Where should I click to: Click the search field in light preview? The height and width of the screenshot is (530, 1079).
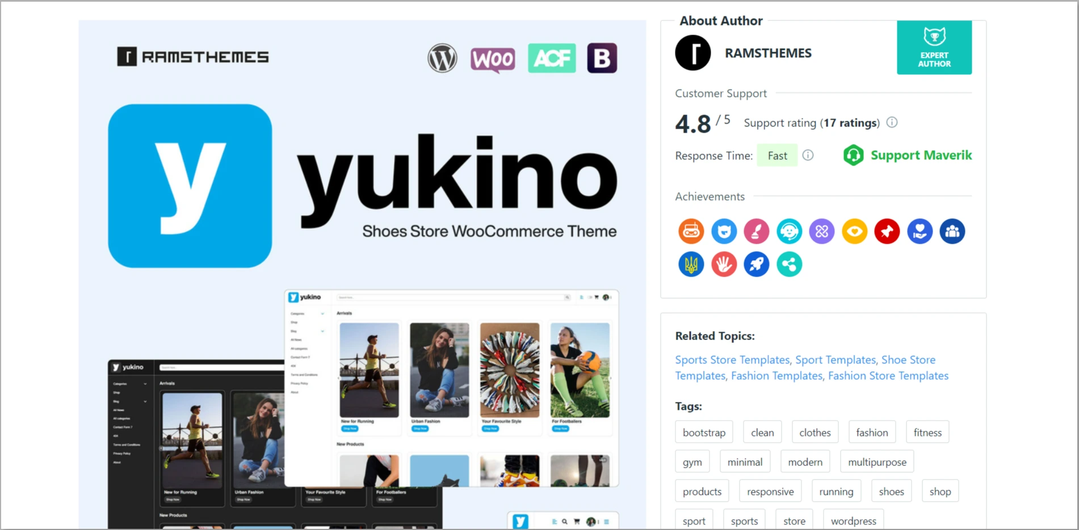[x=454, y=297]
